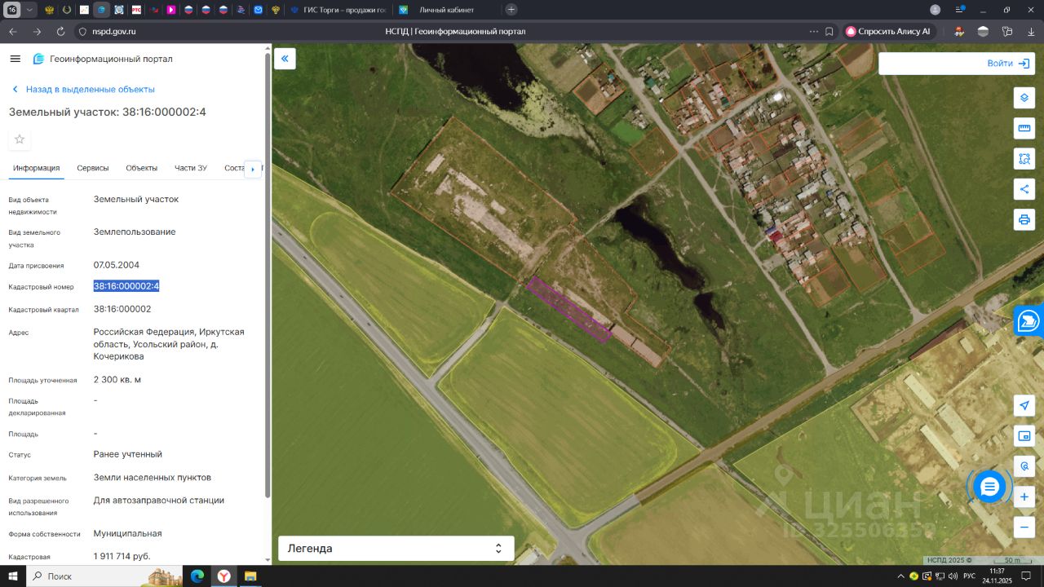Activate the area selection search tool
The height and width of the screenshot is (587, 1044).
click(x=1024, y=158)
